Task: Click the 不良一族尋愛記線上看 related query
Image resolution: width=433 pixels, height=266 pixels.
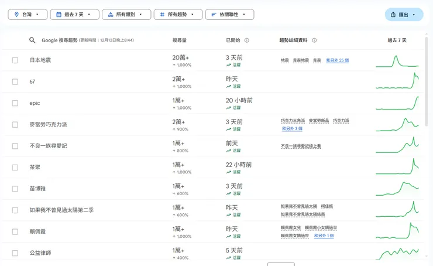Action: [301, 146]
